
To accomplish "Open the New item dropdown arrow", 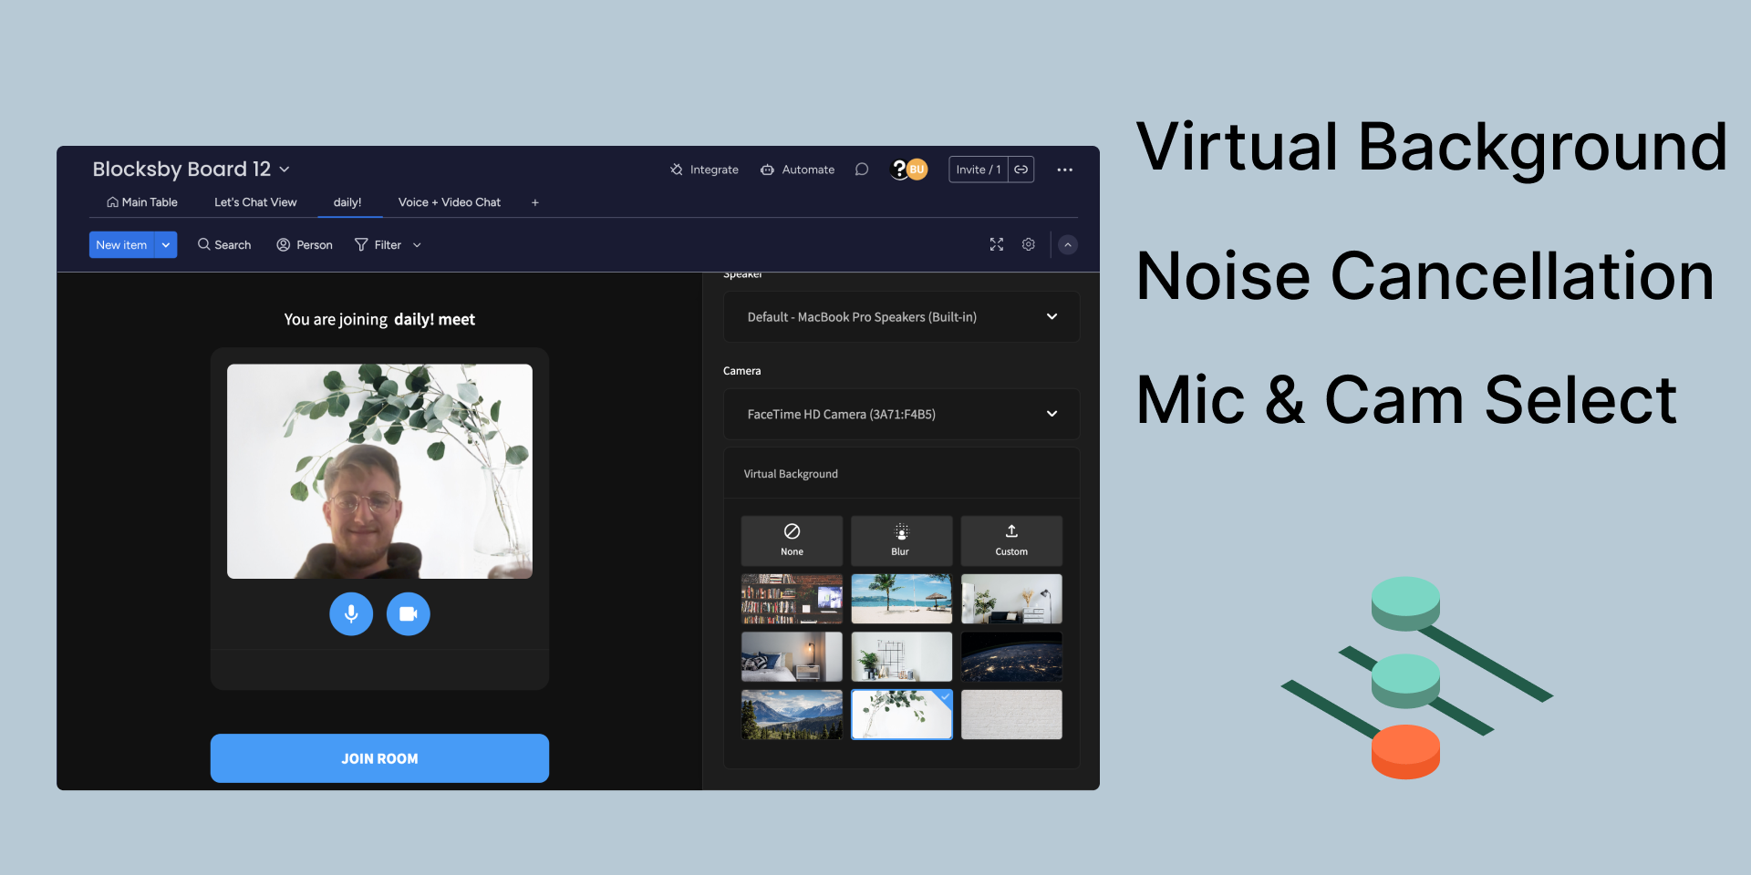I will coord(166,245).
